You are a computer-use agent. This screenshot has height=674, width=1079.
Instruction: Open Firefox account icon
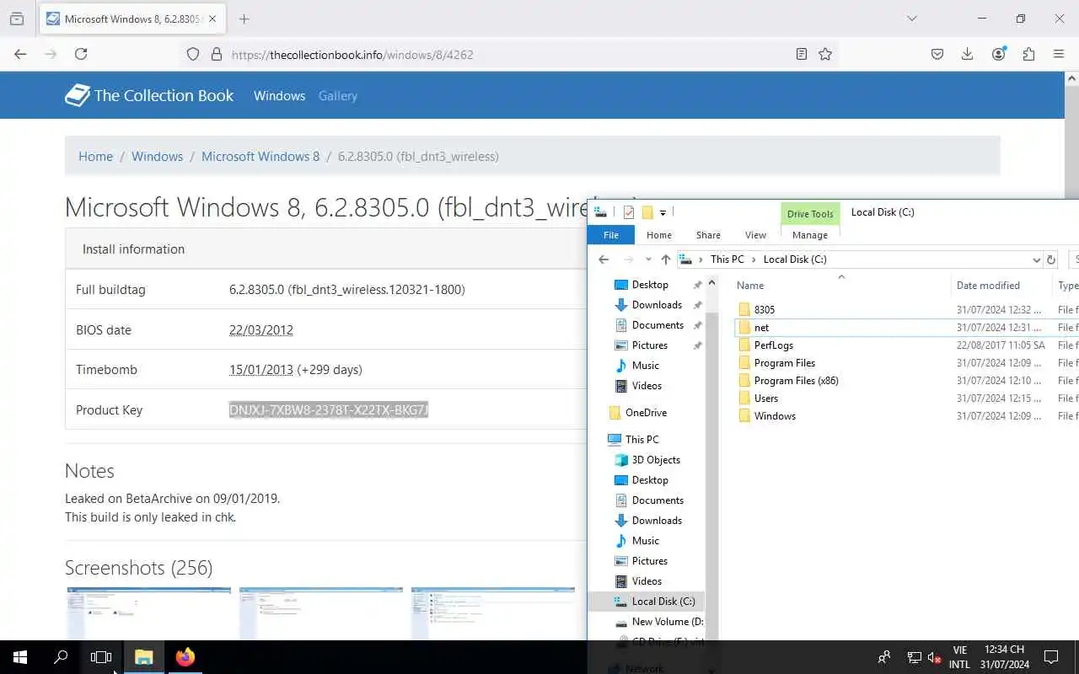click(999, 54)
